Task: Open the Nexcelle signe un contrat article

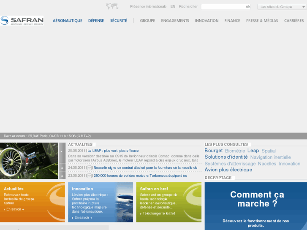Action: pyautogui.click(x=145, y=168)
